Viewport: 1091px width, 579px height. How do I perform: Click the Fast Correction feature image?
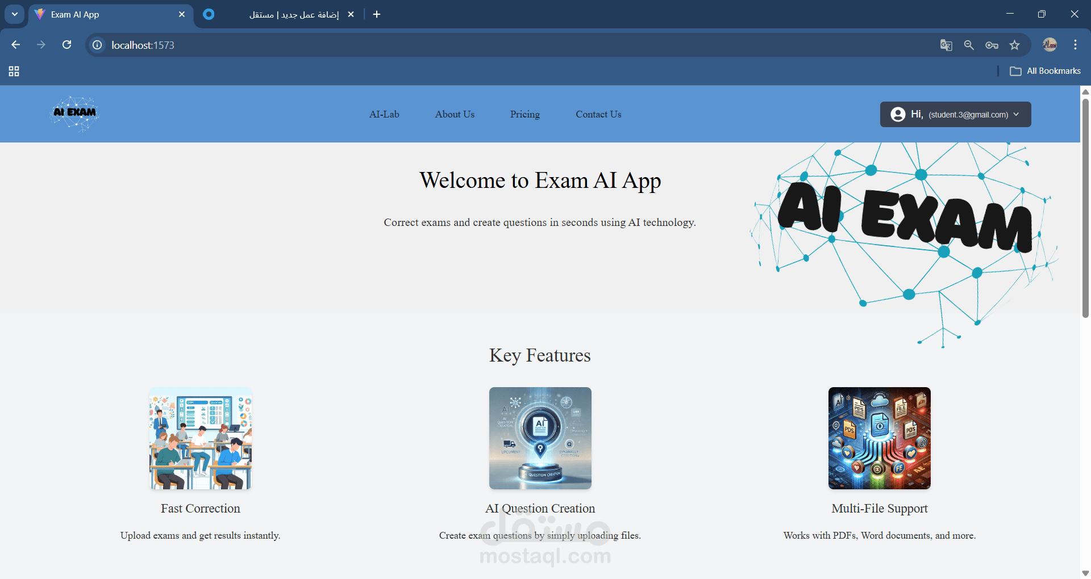(200, 438)
